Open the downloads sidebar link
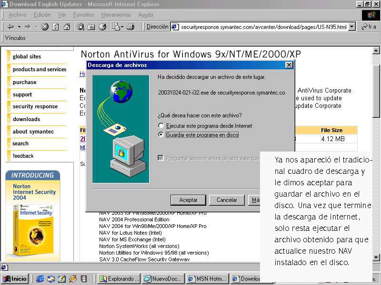This screenshot has height=285, width=381. [26, 119]
